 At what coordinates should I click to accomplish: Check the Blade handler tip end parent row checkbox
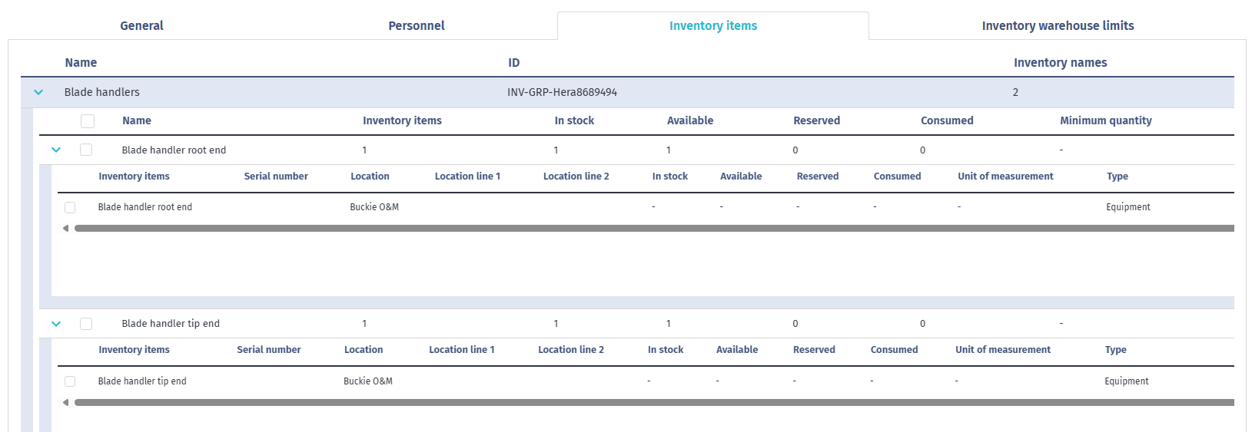click(86, 324)
